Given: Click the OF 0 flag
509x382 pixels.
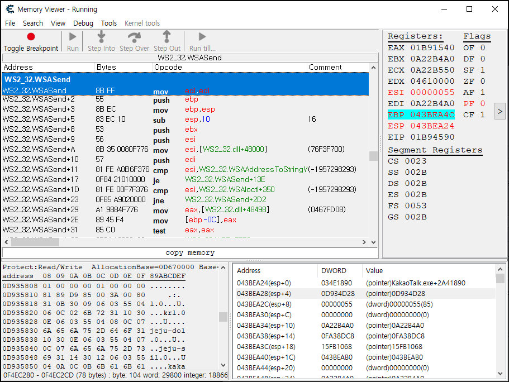Looking at the screenshot, I should 474,47.
